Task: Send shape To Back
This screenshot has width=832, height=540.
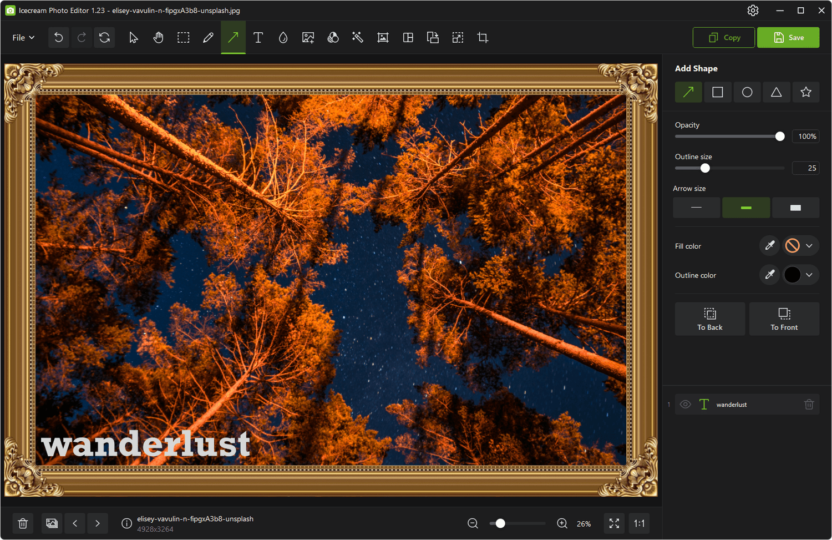Action: [x=710, y=319]
